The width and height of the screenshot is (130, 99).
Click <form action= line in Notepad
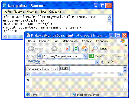[x=49, y=17]
